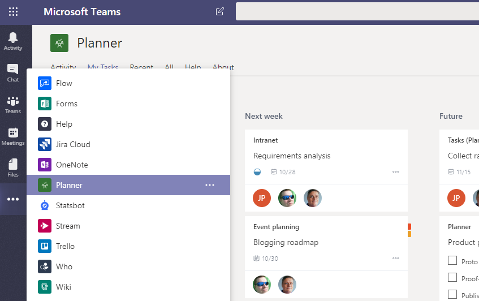Go to Teams in the sidebar

pyautogui.click(x=12, y=104)
